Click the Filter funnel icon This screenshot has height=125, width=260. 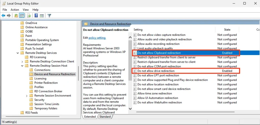49,15
